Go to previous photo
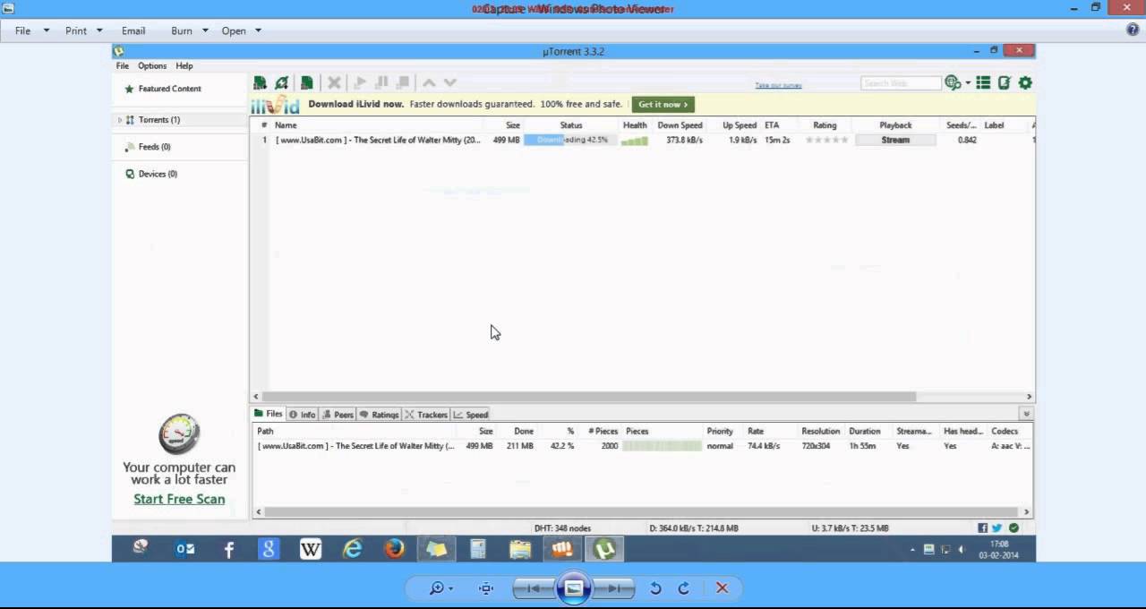1146x609 pixels. [x=534, y=588]
